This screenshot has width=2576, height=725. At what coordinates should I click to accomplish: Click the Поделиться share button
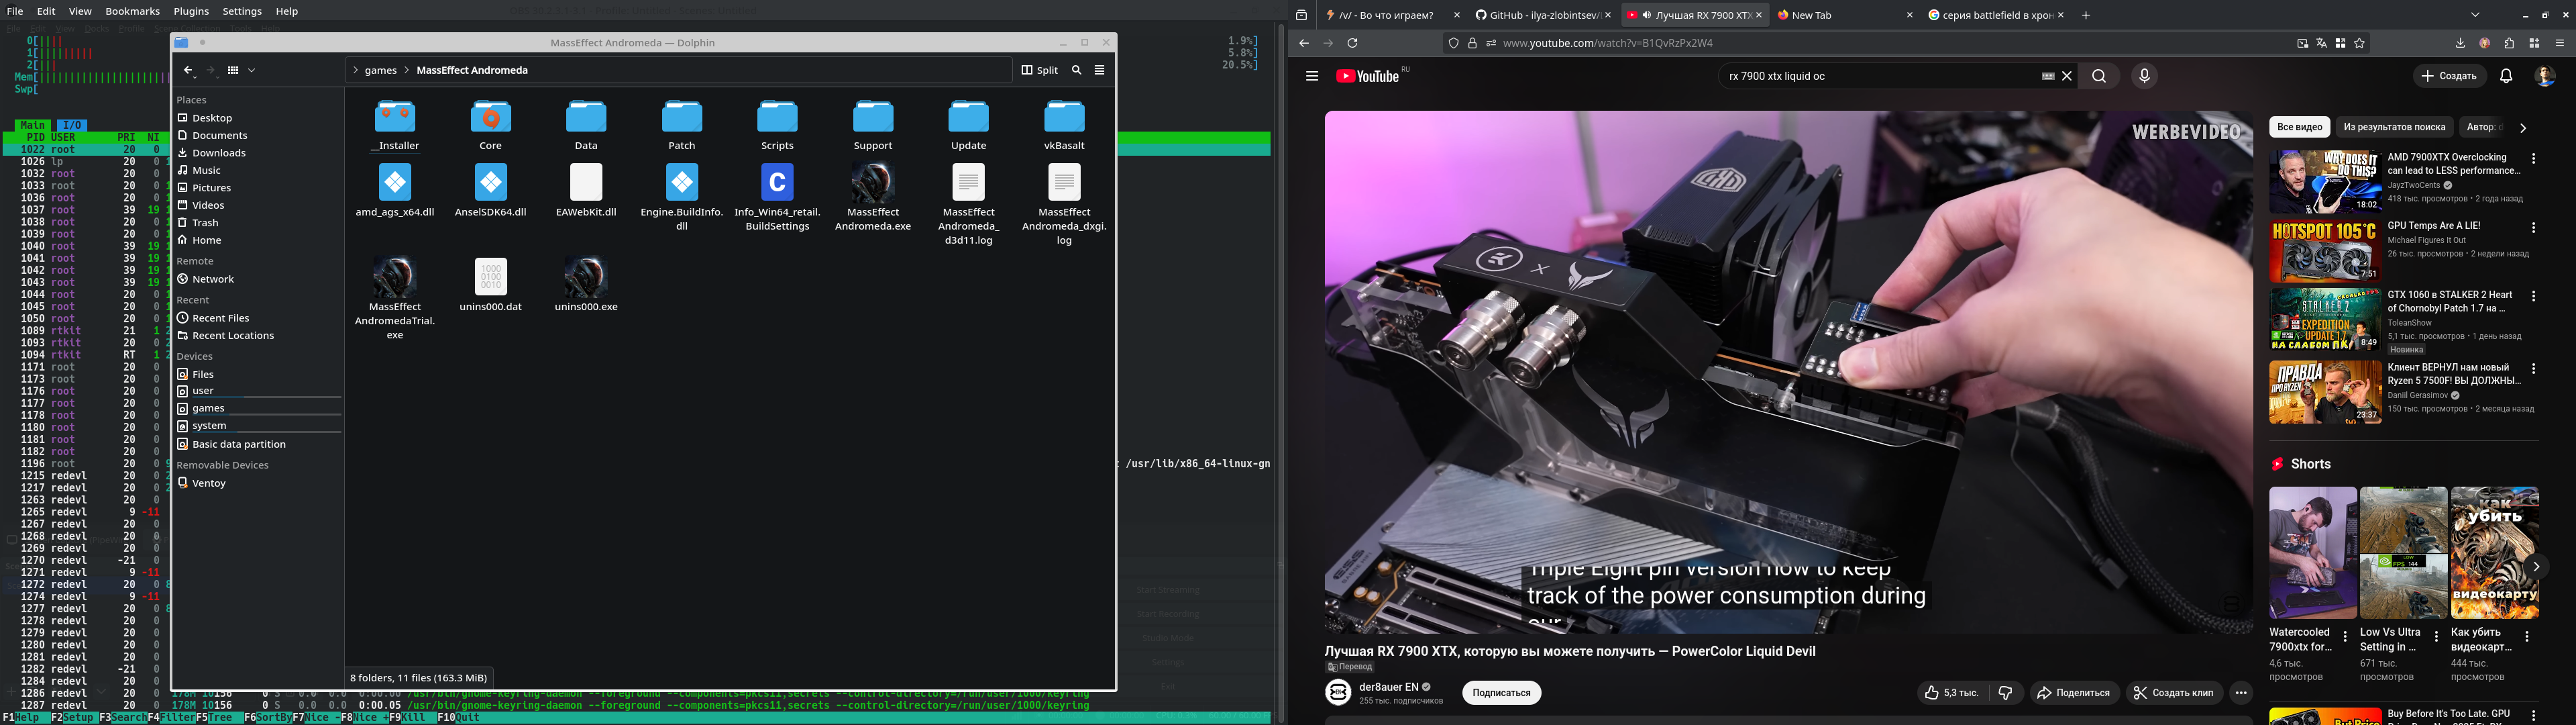(2074, 693)
